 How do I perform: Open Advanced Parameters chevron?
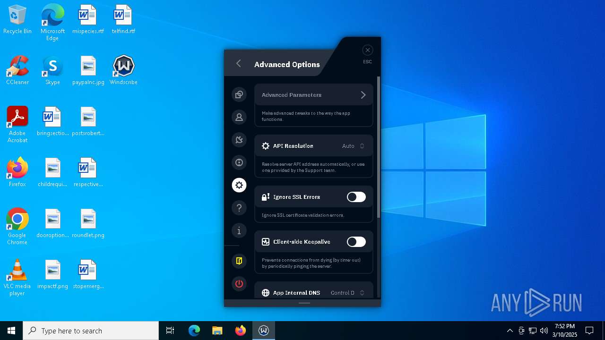363,95
